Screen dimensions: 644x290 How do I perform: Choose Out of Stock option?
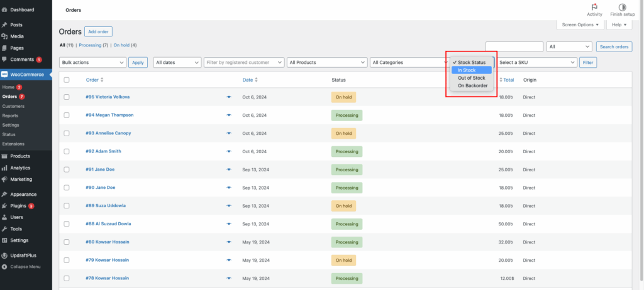[x=472, y=78]
